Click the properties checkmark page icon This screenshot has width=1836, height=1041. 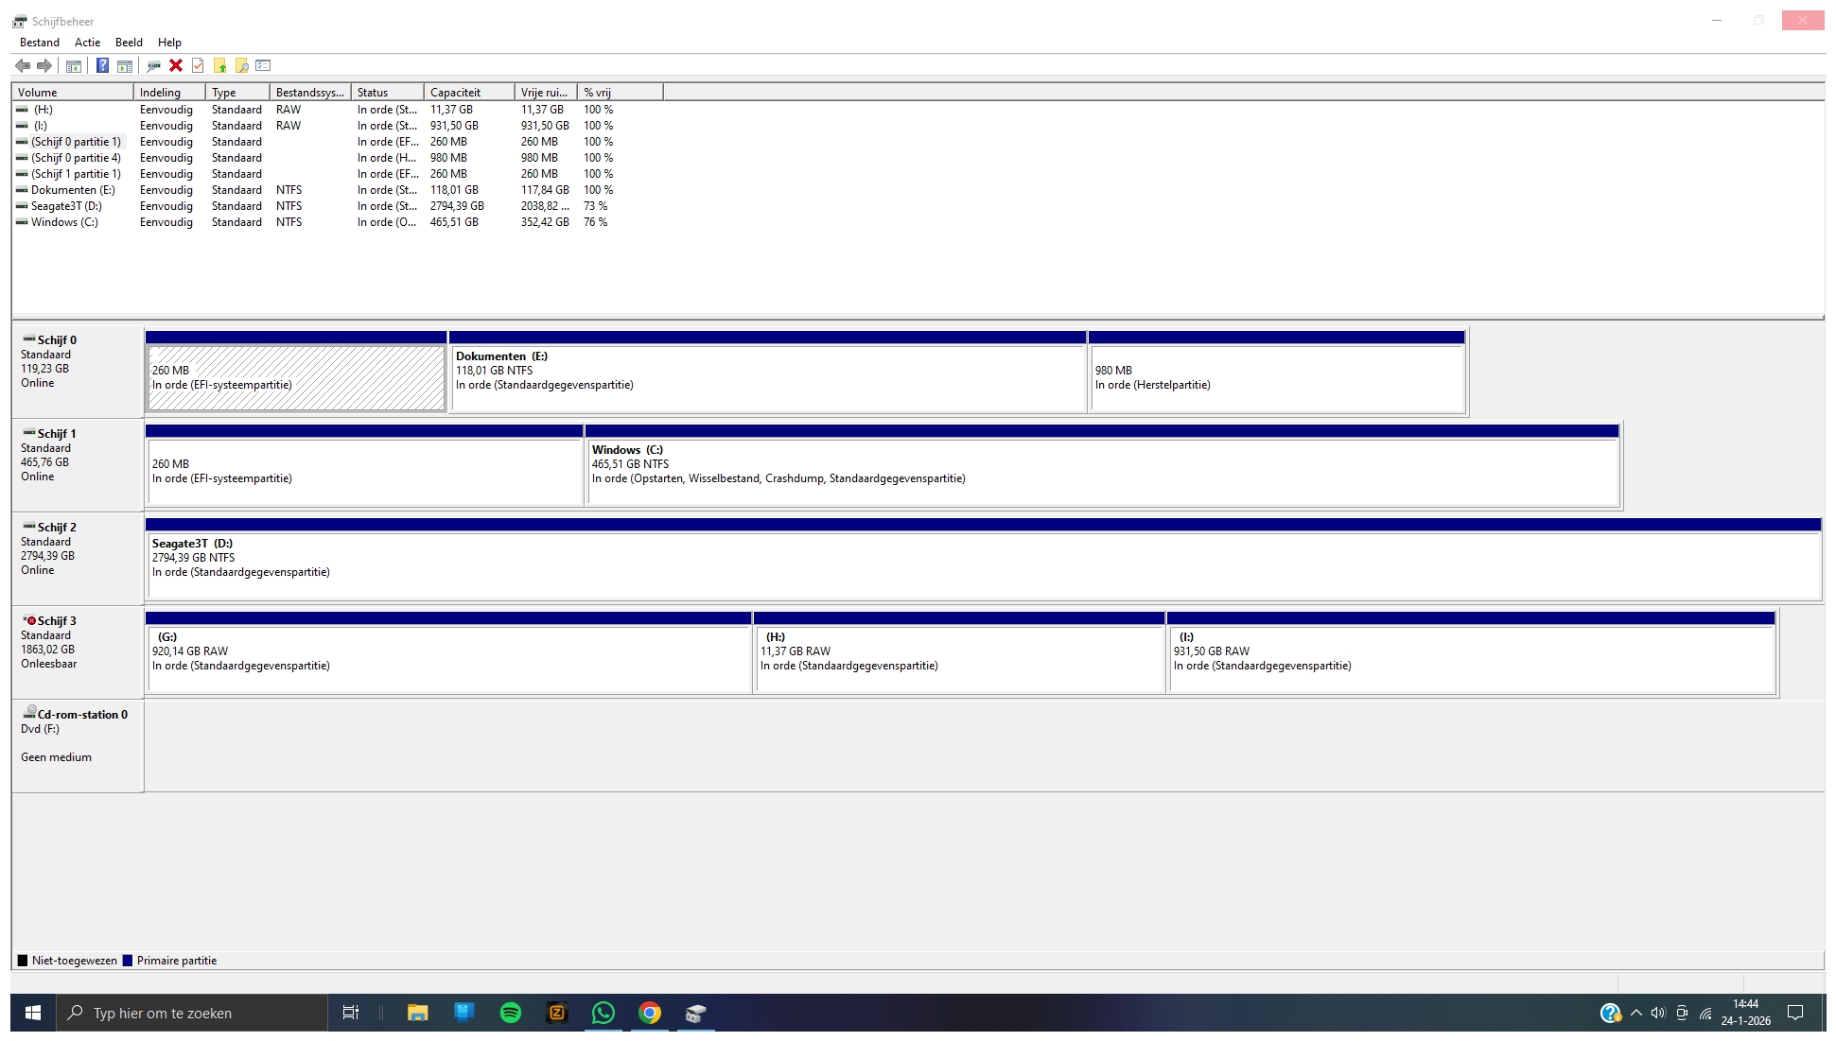(x=198, y=66)
